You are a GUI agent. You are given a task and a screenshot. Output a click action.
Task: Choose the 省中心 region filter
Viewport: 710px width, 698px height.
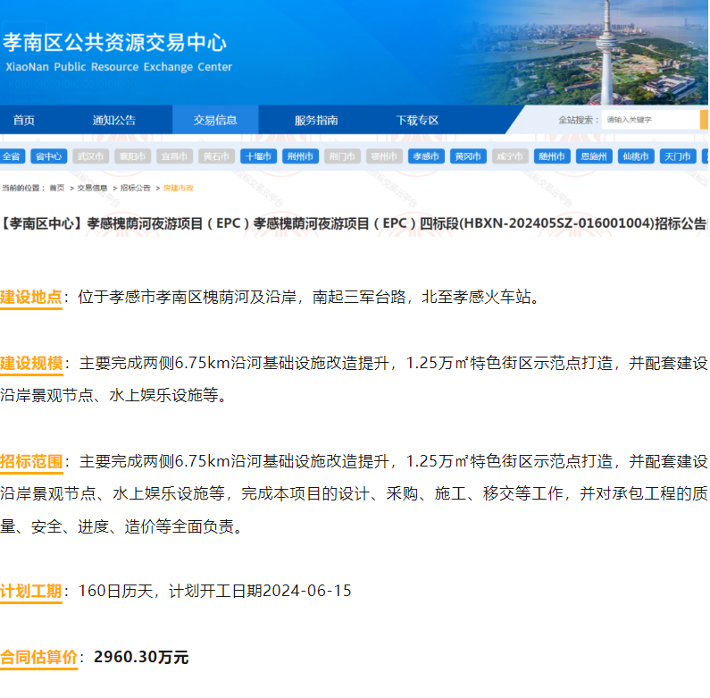(x=48, y=156)
